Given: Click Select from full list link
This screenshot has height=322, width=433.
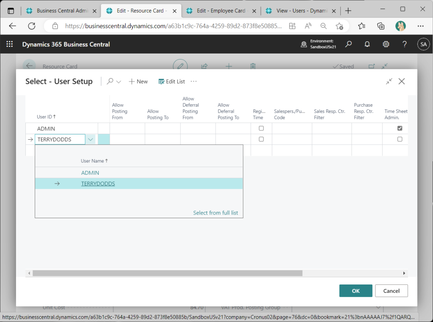Looking at the screenshot, I should pyautogui.click(x=215, y=213).
